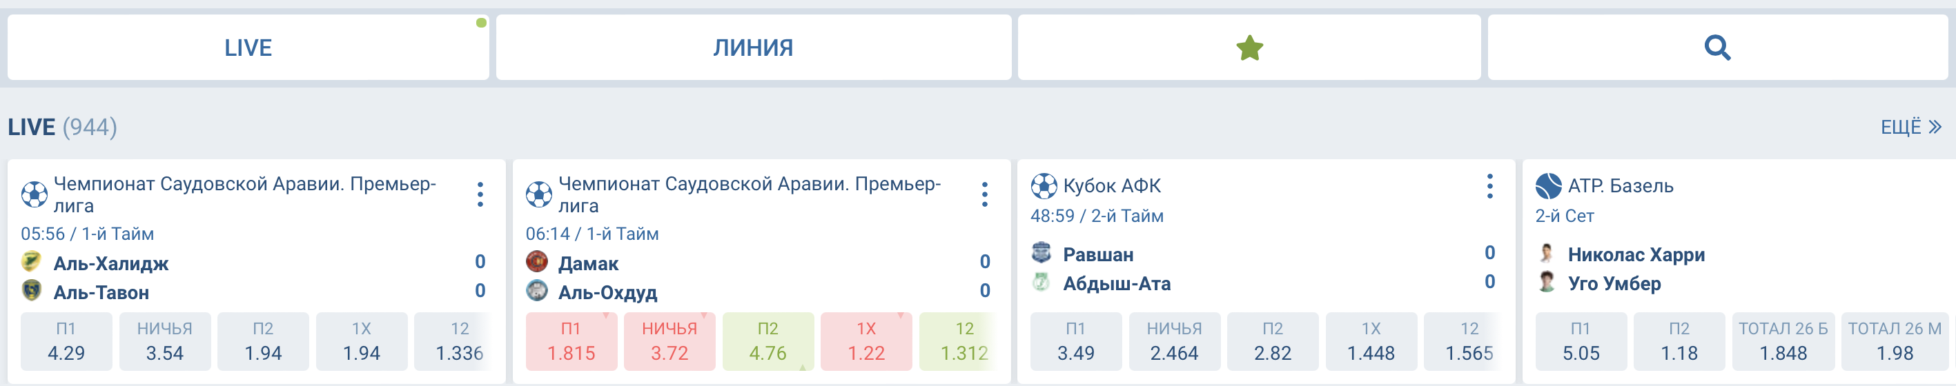The image size is (1956, 386).
Task: Choose П2 at 1.18 for Уго Умбер
Action: pos(1679,342)
